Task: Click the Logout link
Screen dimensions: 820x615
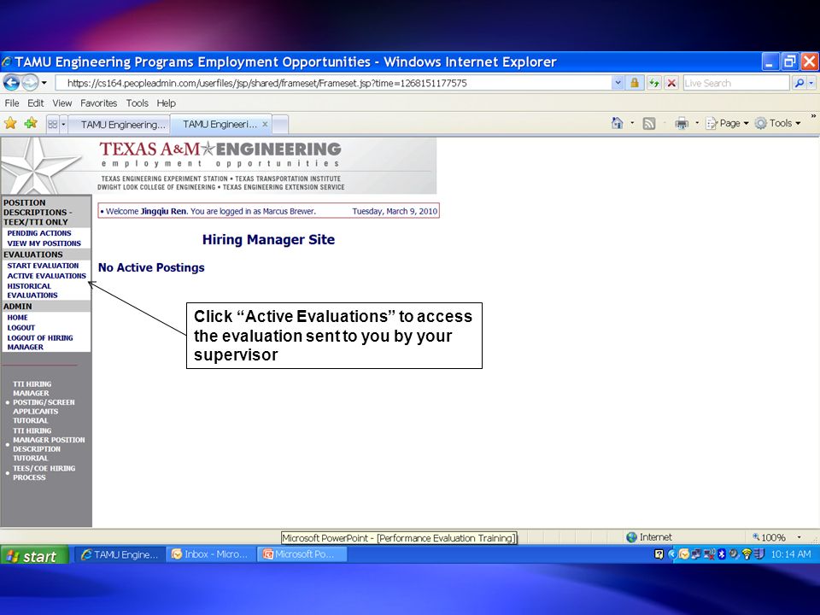Action: coord(20,328)
